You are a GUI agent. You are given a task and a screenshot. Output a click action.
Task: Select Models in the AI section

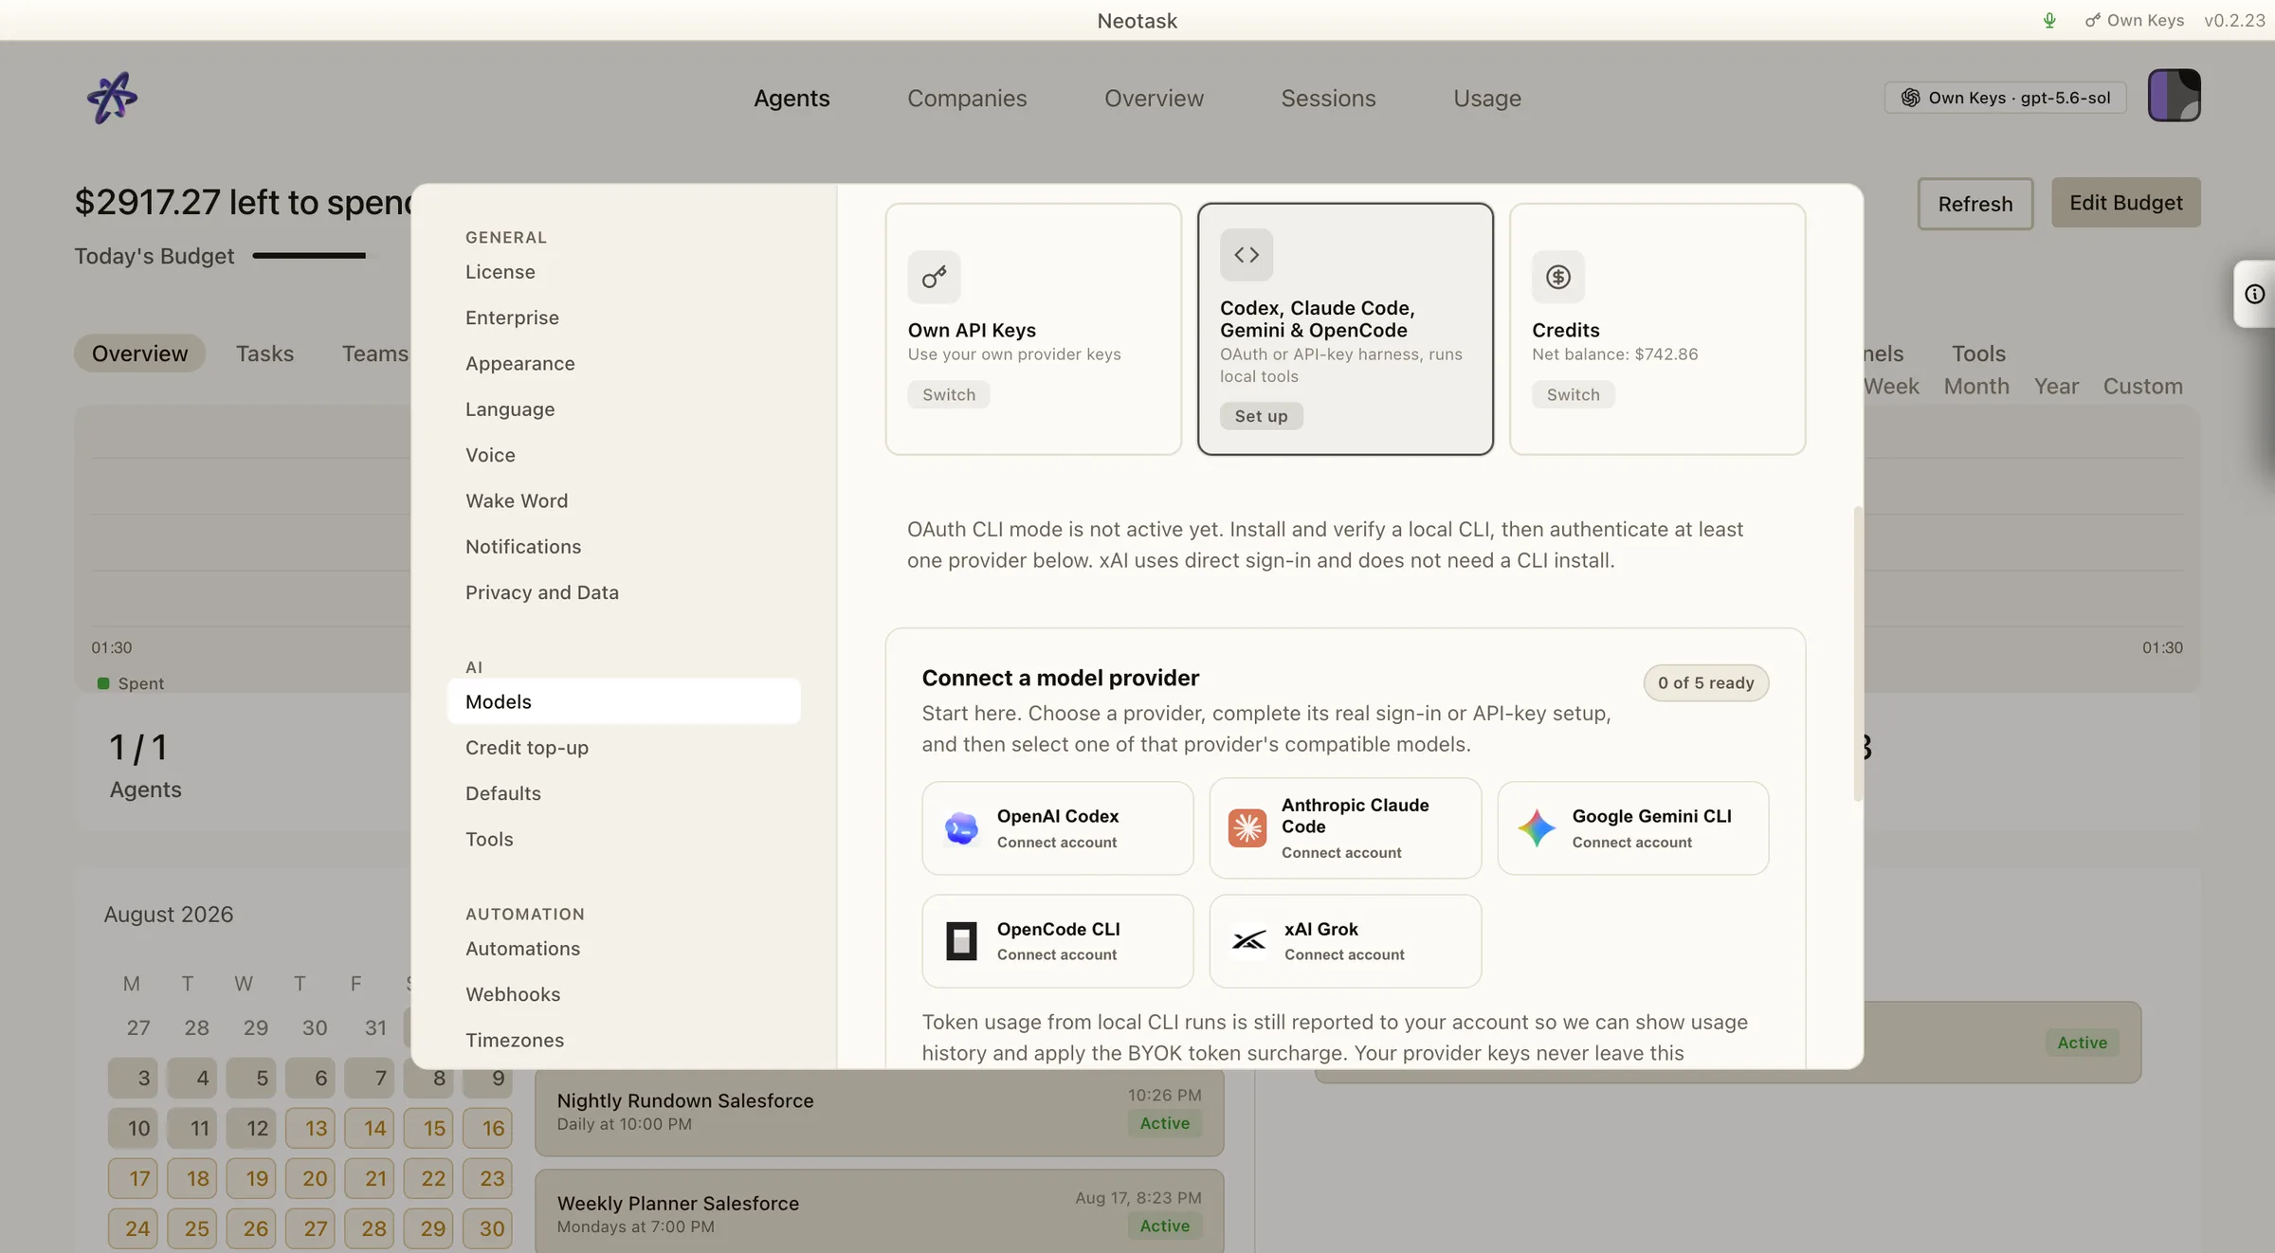pos(624,701)
